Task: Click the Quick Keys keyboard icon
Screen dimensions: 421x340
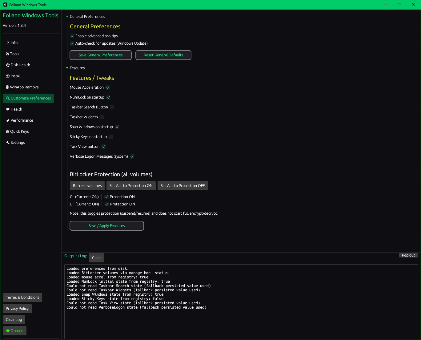Action: (7, 132)
